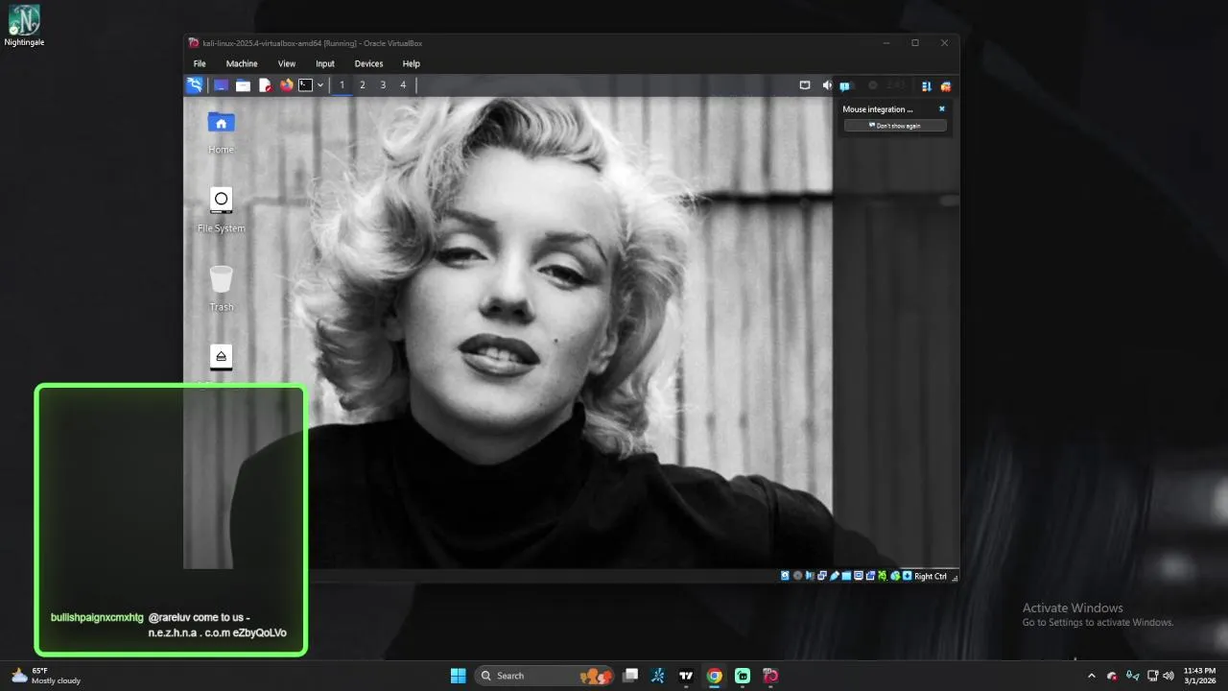Screen dimensions: 1228x691
Task: Switch to Kali workspace 1
Action: point(342,85)
